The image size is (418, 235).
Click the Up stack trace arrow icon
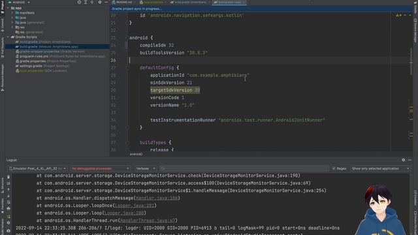[x=8, y=190]
